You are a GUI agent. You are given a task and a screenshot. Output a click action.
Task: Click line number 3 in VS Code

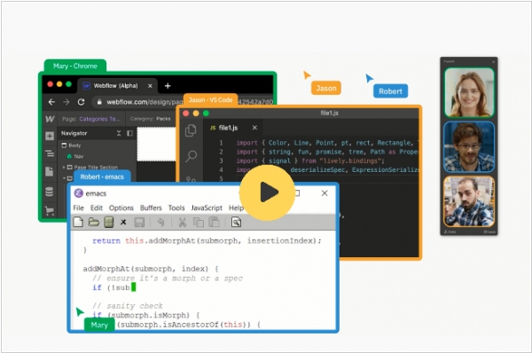(221, 161)
